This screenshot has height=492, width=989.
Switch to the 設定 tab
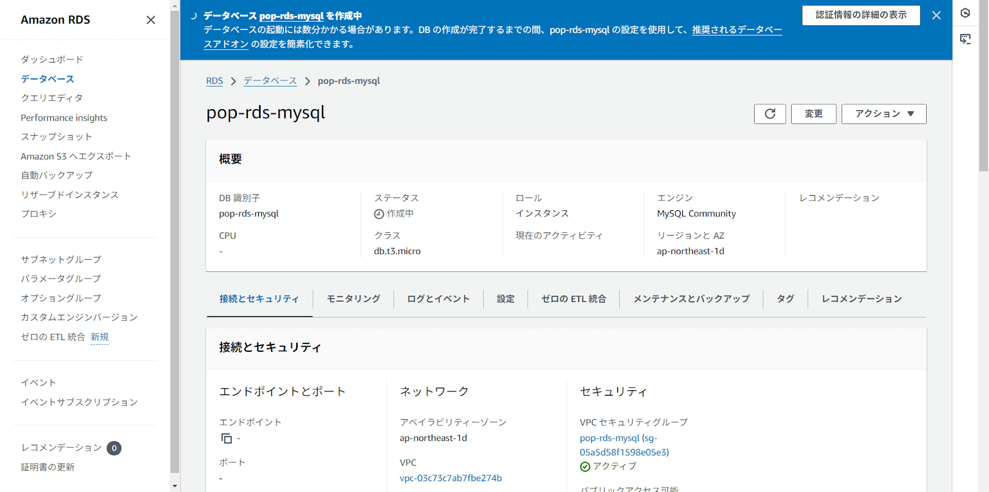pyautogui.click(x=505, y=299)
